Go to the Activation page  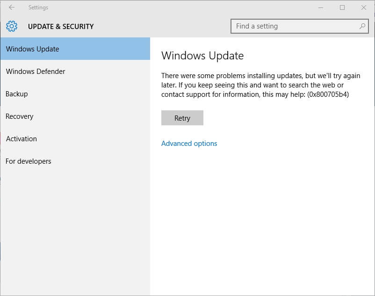(x=21, y=138)
